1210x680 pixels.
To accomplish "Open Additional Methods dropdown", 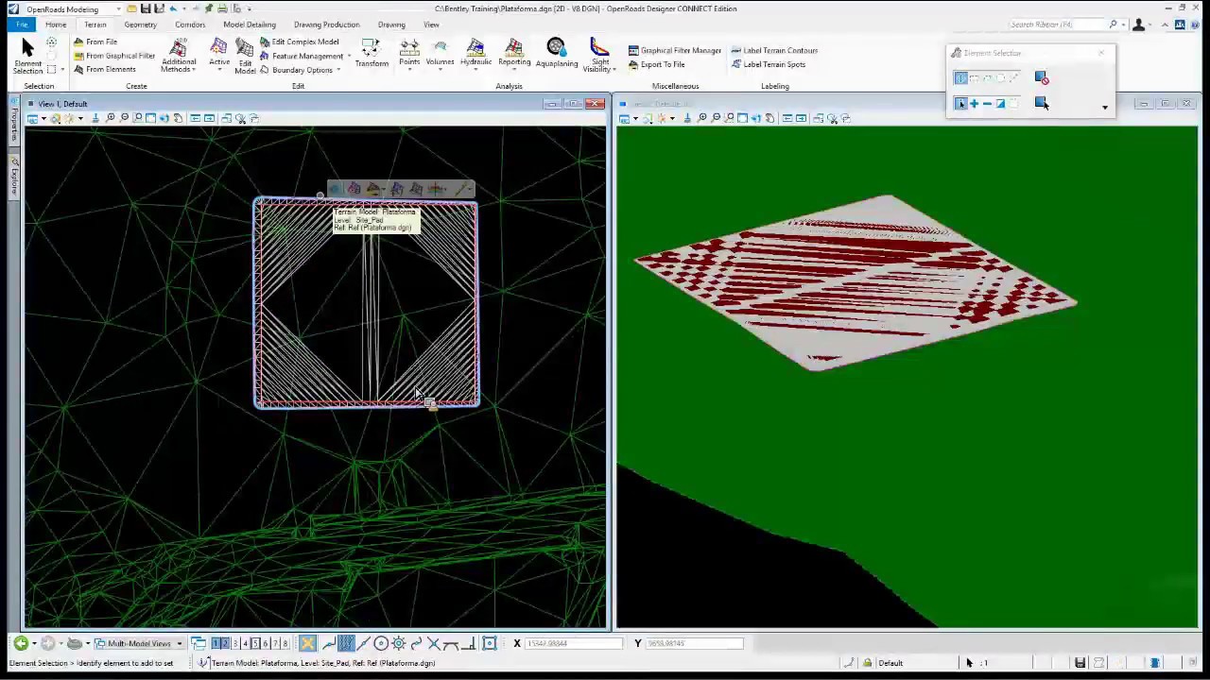I will [x=178, y=57].
